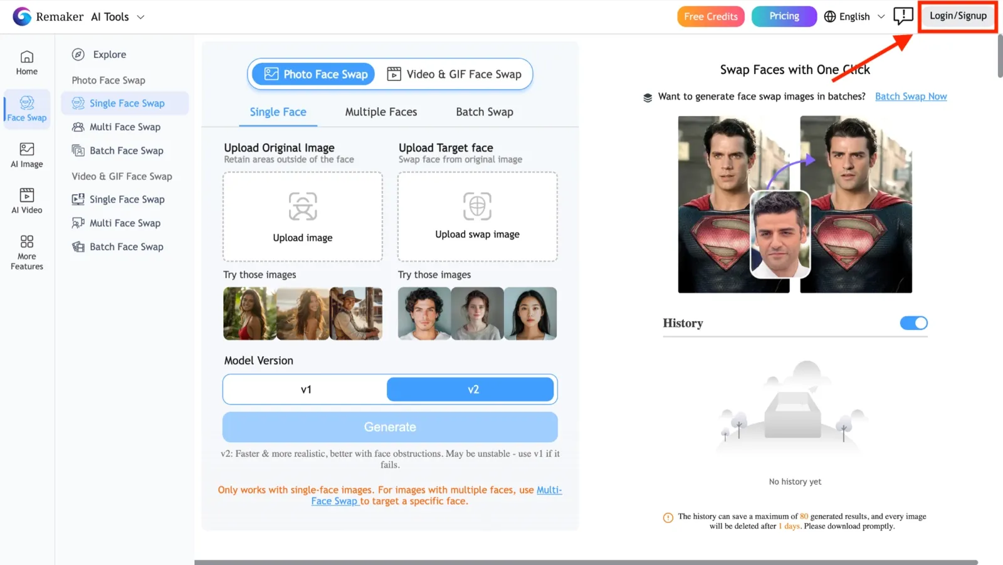Click the globe language icon
The height and width of the screenshot is (565, 1003).
pyautogui.click(x=830, y=16)
